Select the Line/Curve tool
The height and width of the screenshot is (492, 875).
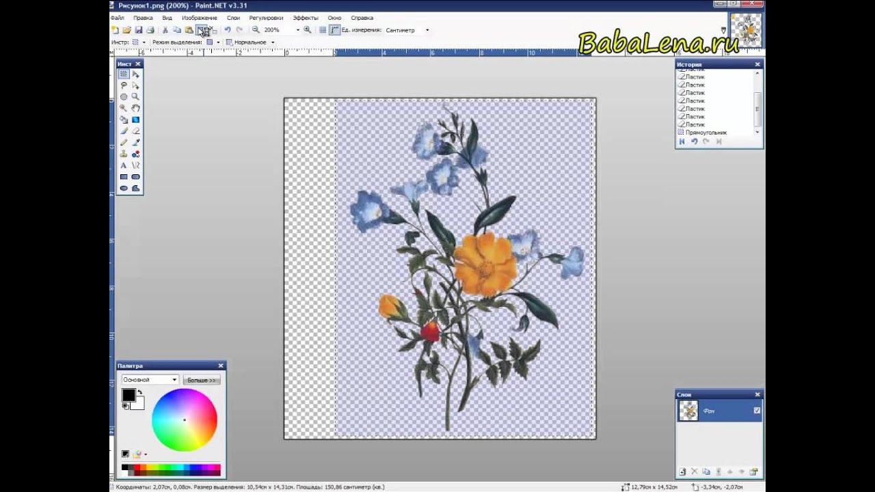135,165
